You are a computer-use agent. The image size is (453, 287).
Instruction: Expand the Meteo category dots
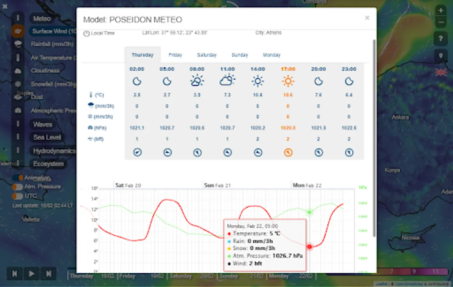[x=18, y=18]
